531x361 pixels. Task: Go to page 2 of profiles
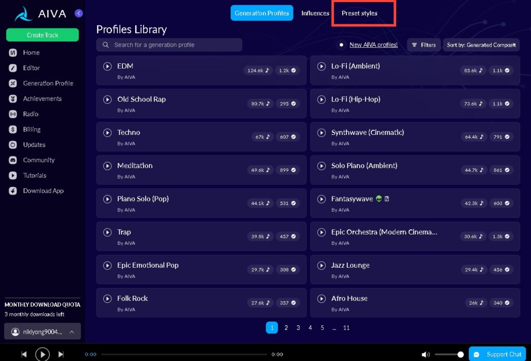(x=286, y=327)
